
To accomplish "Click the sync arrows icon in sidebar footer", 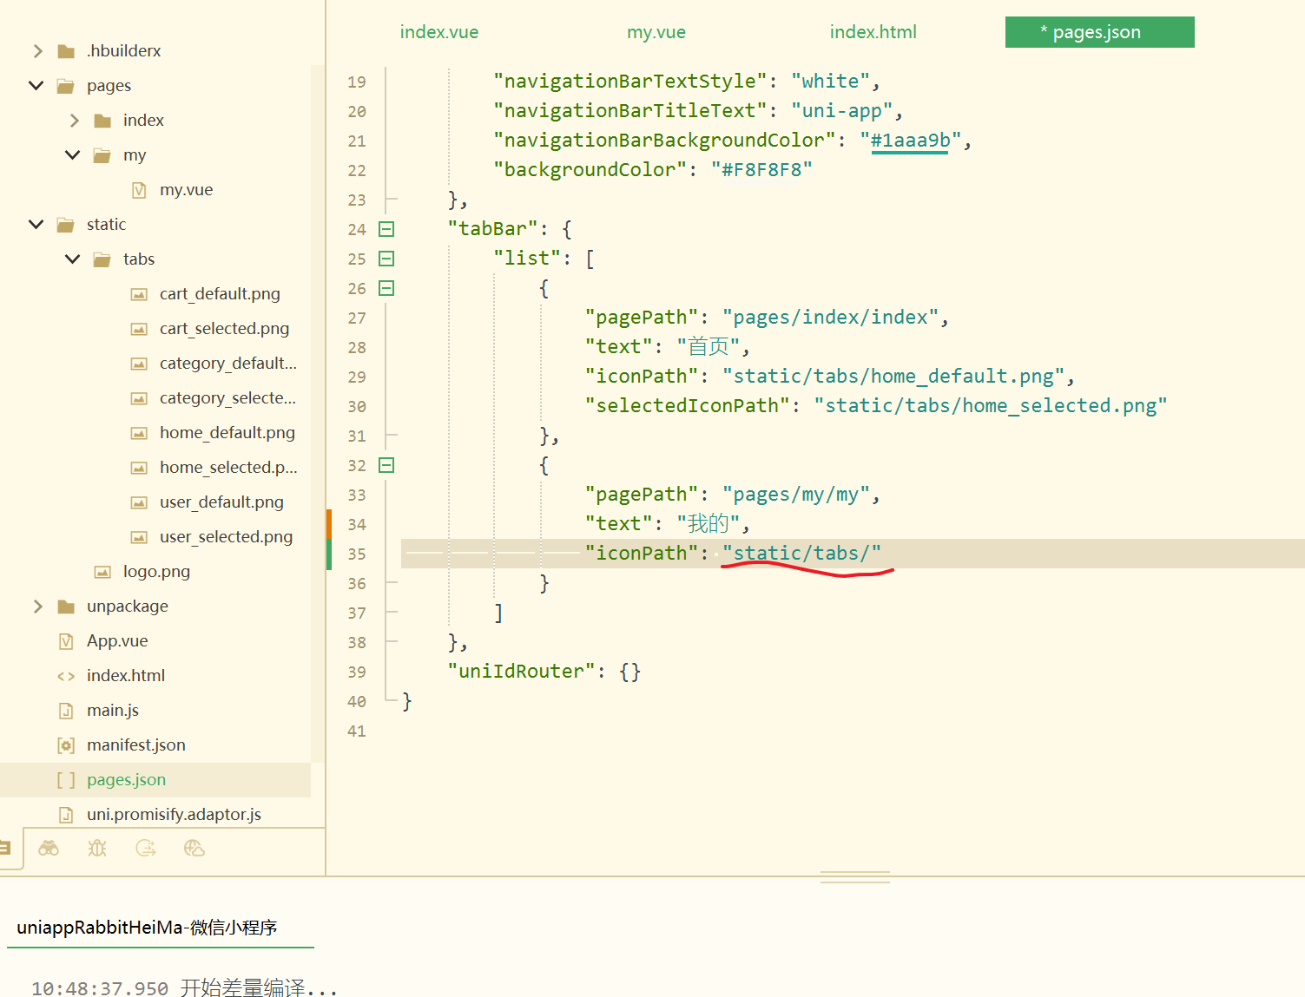I will (x=146, y=848).
